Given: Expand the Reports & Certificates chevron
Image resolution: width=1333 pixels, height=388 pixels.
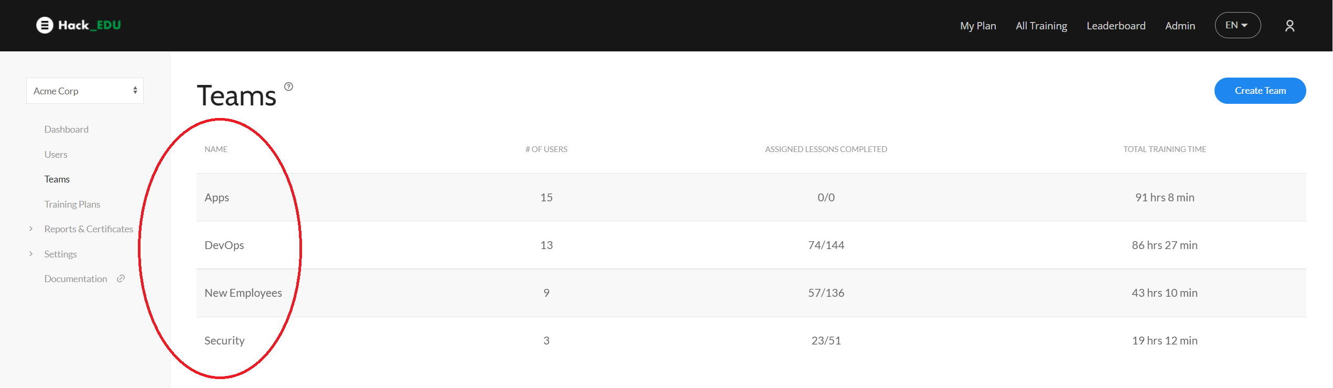Looking at the screenshot, I should pyautogui.click(x=31, y=229).
